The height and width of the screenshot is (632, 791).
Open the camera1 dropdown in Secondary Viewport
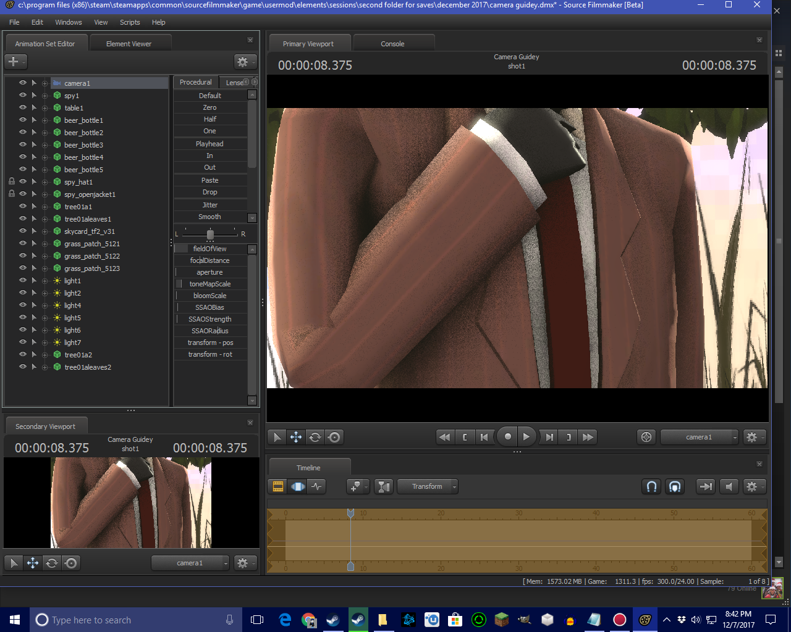click(x=190, y=563)
